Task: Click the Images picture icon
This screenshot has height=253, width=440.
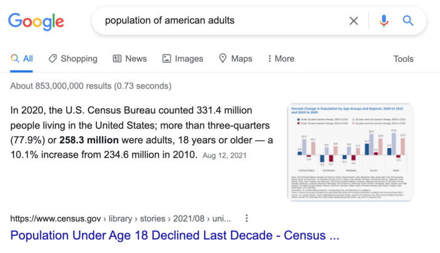Action: pos(167,58)
